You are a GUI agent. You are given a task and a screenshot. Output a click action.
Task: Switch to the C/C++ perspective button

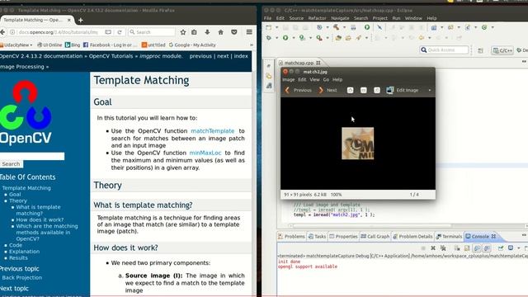502,50
